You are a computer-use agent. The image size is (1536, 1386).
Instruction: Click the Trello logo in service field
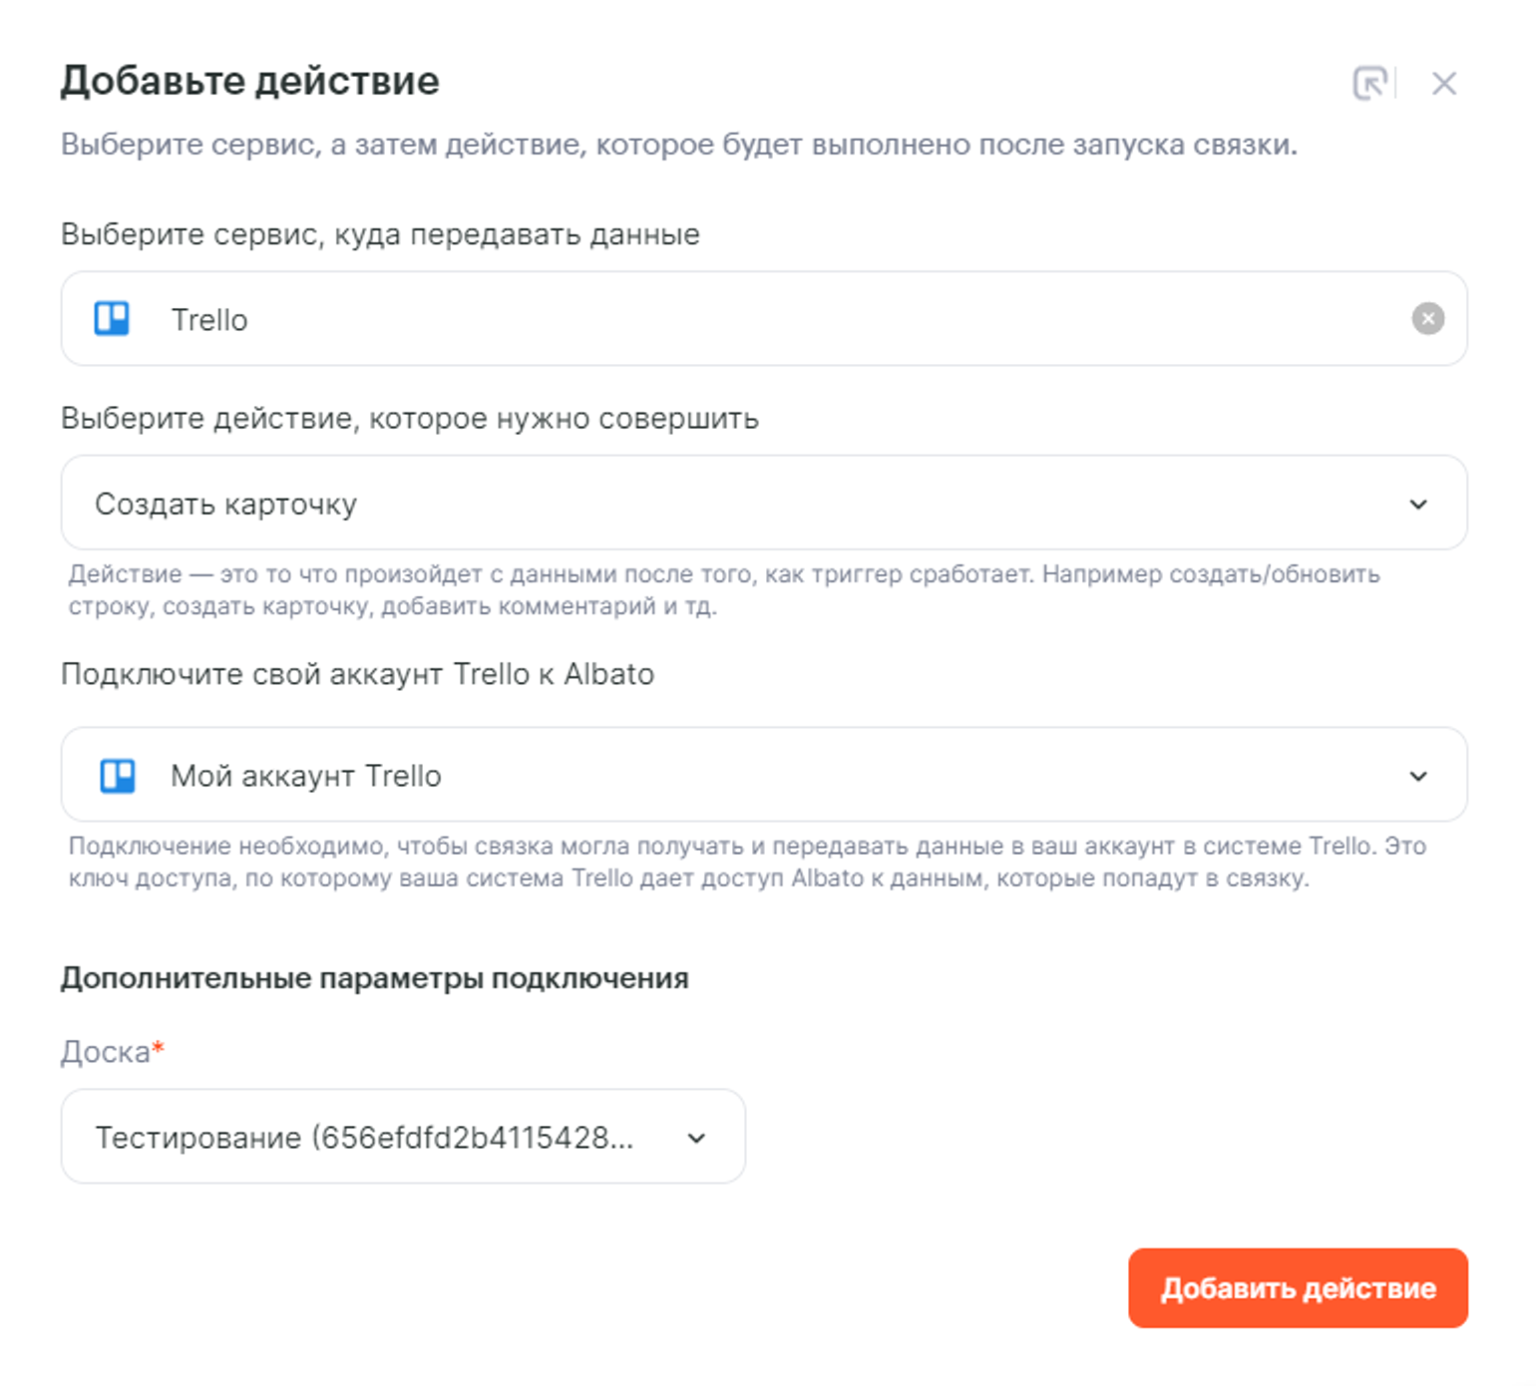112,319
